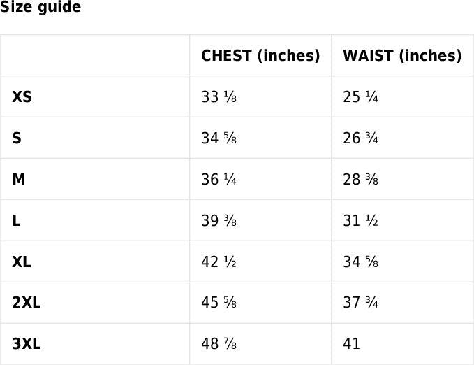Click the XL chest value 42 ½
Screen dimensions: 474x365
tap(219, 262)
